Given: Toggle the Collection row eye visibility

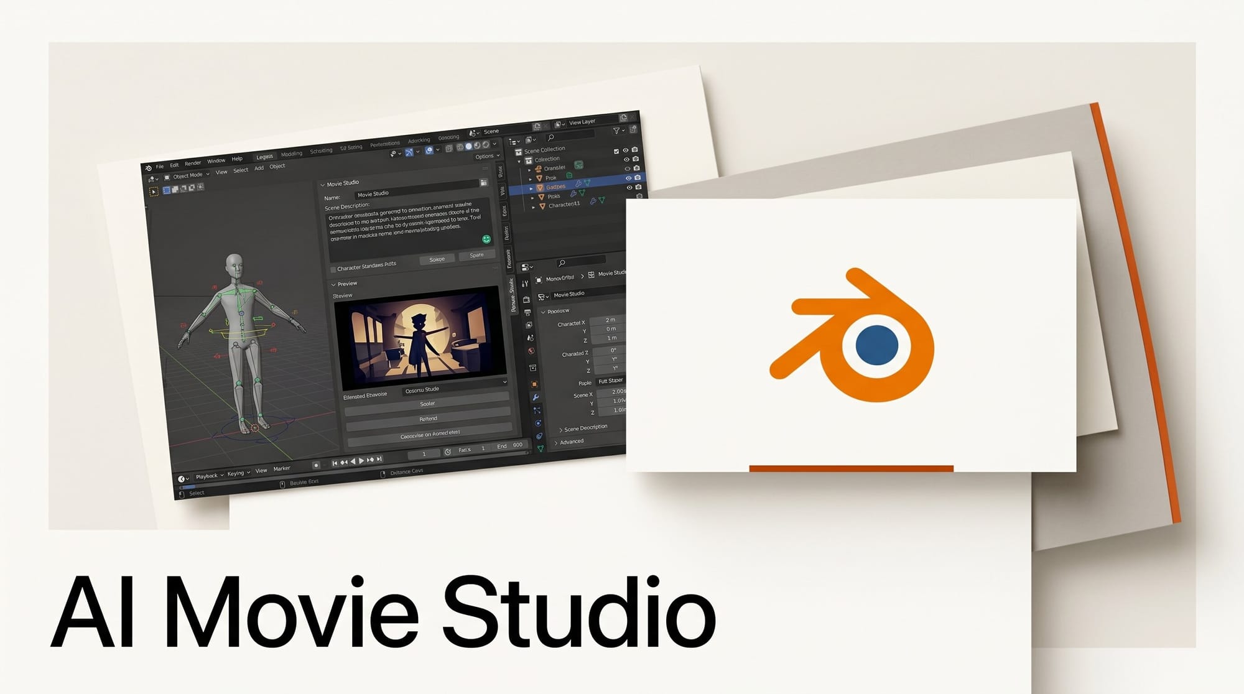Looking at the screenshot, I should click(626, 159).
